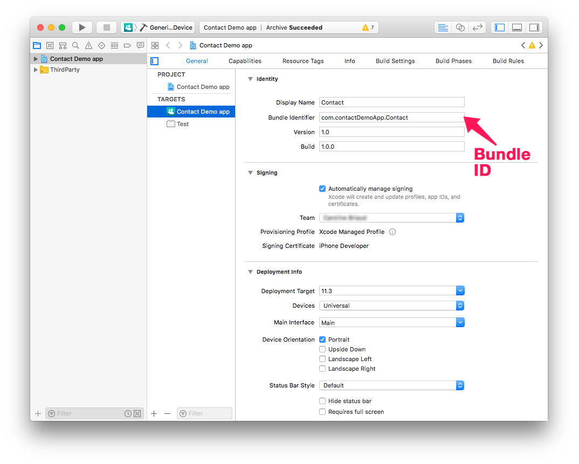
Task: Select ThirdParty folder in navigator
Action: tap(65, 70)
